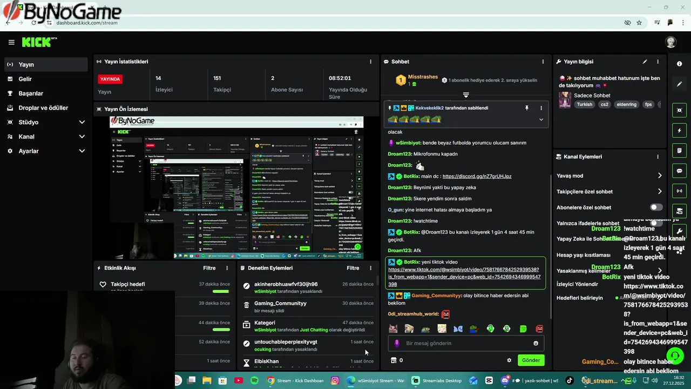Screen dimensions: 691x389
Task: Click the stream preview thumbnail
Action: tap(236, 187)
